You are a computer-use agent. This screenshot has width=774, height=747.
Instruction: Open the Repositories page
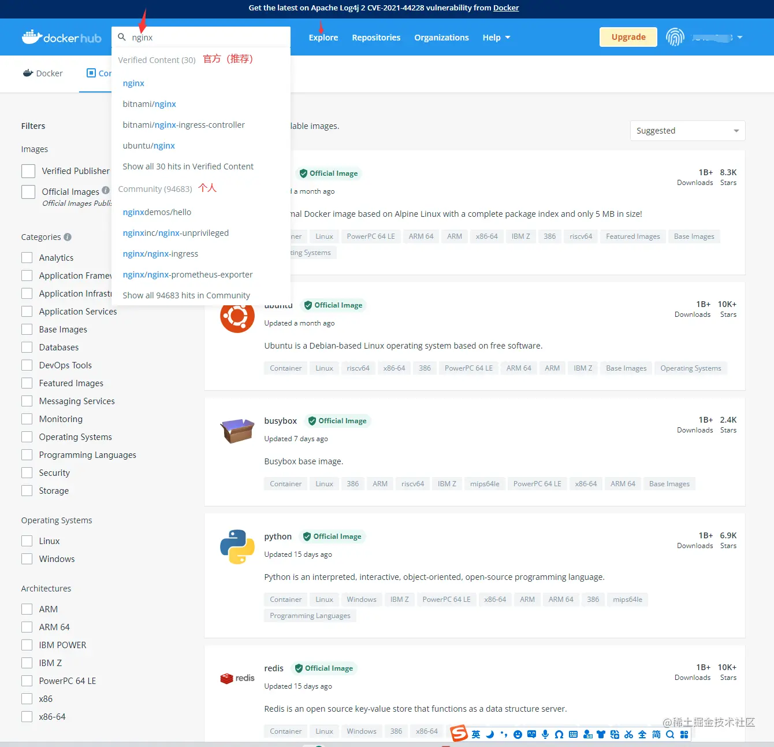click(376, 38)
